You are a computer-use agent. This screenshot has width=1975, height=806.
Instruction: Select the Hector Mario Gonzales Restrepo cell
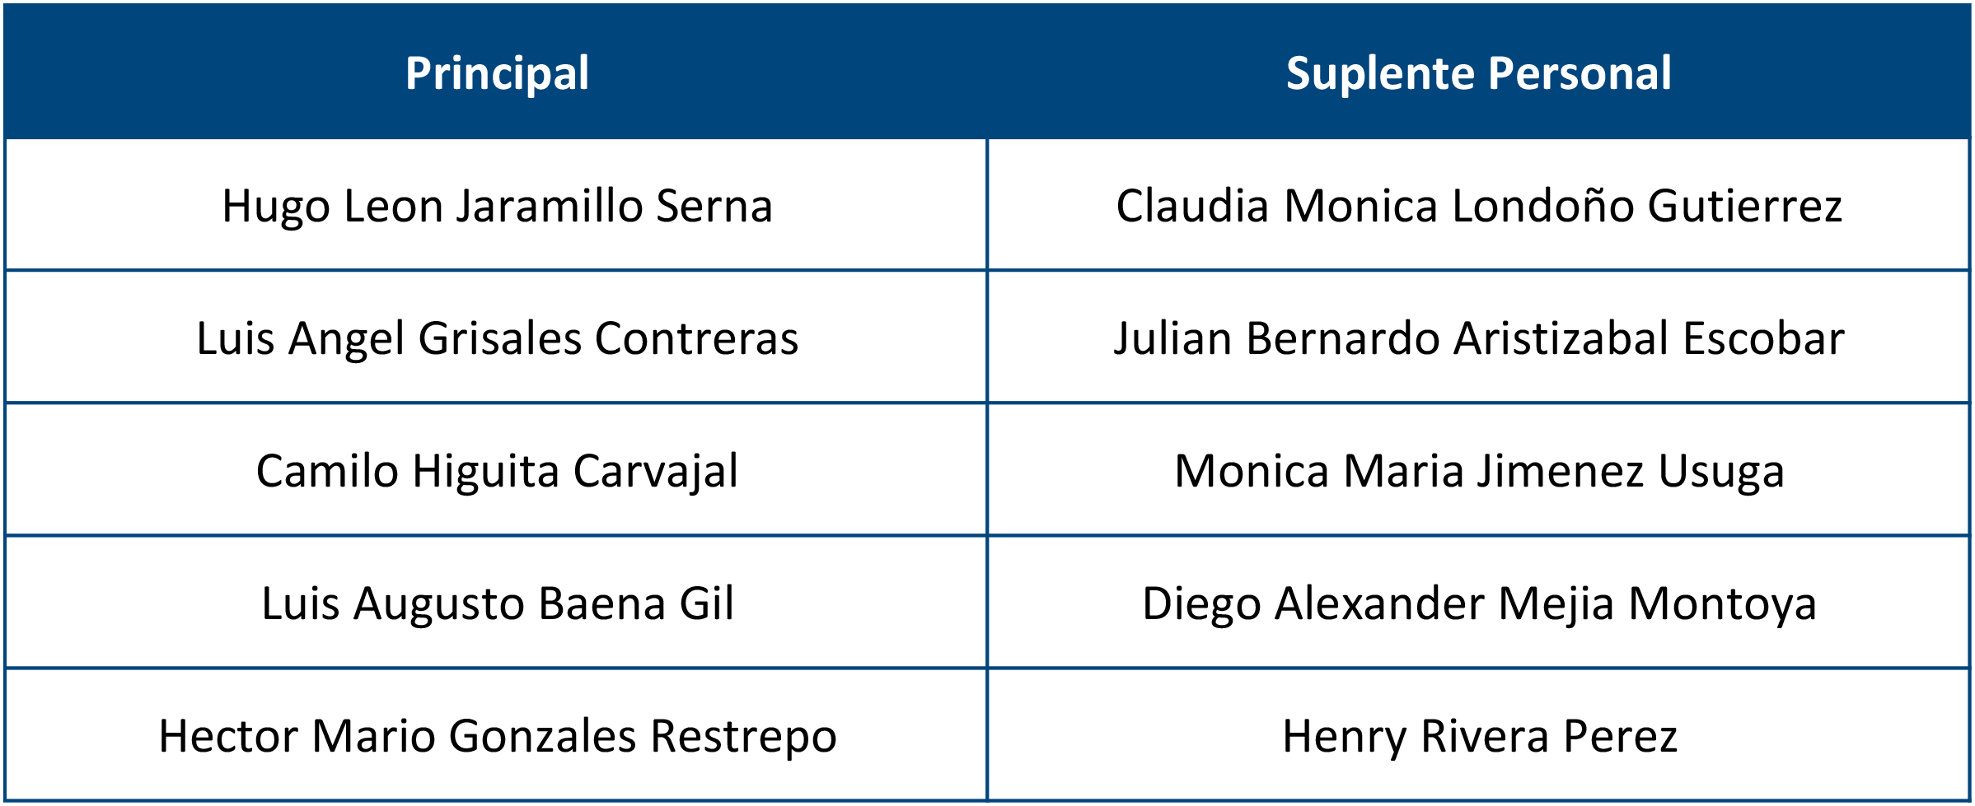497,736
